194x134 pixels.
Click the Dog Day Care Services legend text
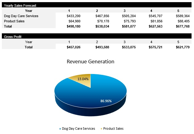[x=78, y=129]
